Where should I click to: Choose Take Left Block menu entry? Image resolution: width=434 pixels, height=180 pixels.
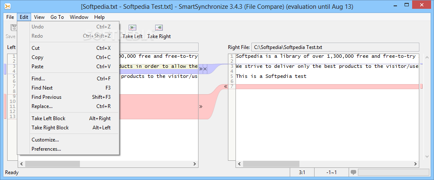click(69, 118)
